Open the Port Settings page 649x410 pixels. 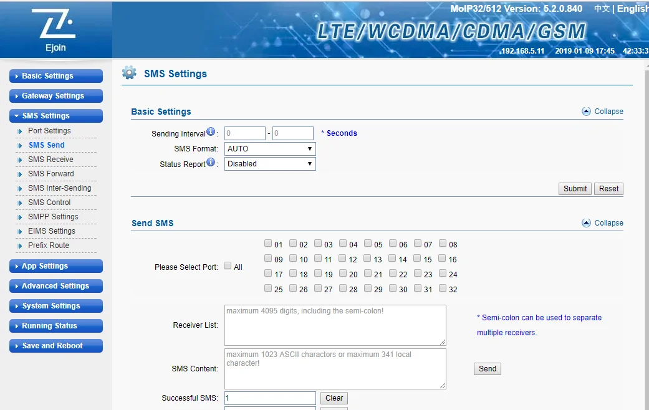point(49,131)
